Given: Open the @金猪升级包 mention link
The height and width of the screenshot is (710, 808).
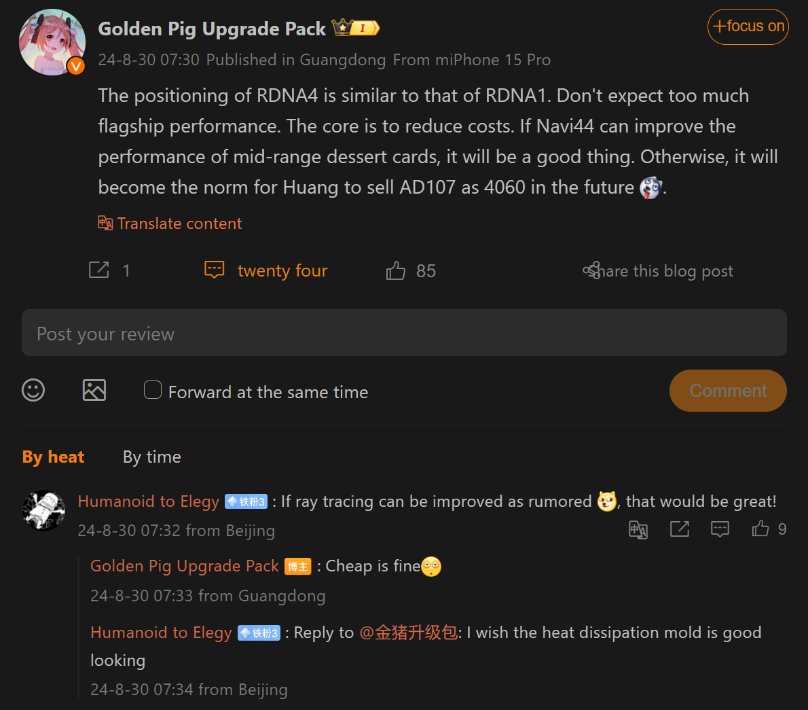Looking at the screenshot, I should pos(408,633).
